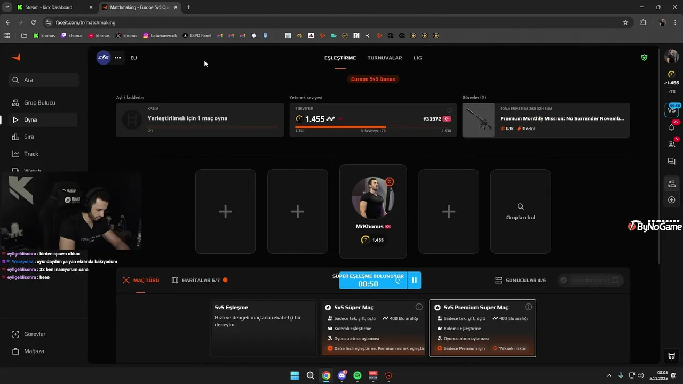Click the info icon on skill level card
This screenshot has height=384, width=683.
click(x=449, y=110)
